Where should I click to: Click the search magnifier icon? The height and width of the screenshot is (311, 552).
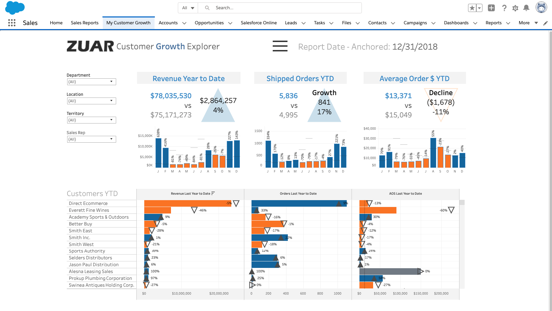click(x=207, y=8)
